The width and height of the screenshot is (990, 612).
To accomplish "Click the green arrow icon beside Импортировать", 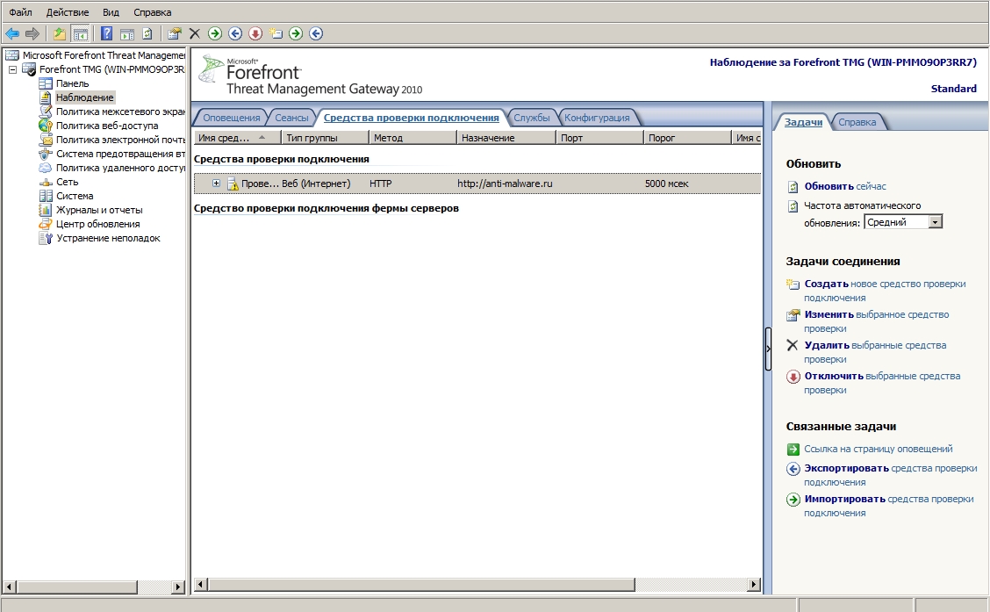I will 793,500.
